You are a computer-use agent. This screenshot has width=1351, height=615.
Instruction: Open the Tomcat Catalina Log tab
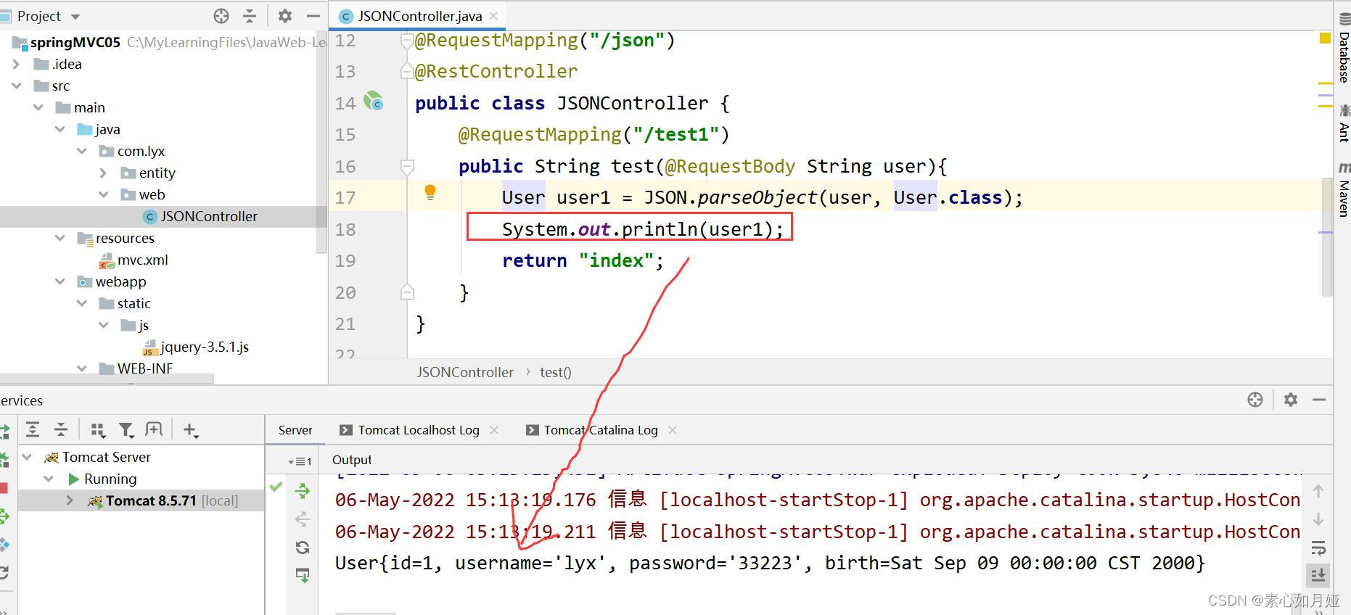(x=592, y=430)
